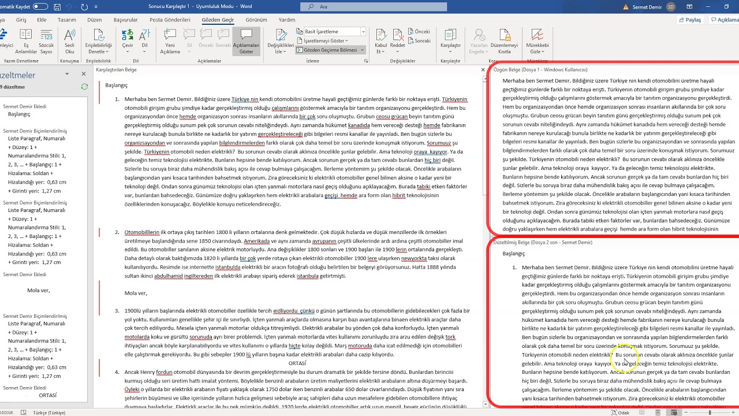Switch to Tasarım ribbon tab
Image resolution: width=739 pixels, height=416 pixels.
[x=66, y=20]
